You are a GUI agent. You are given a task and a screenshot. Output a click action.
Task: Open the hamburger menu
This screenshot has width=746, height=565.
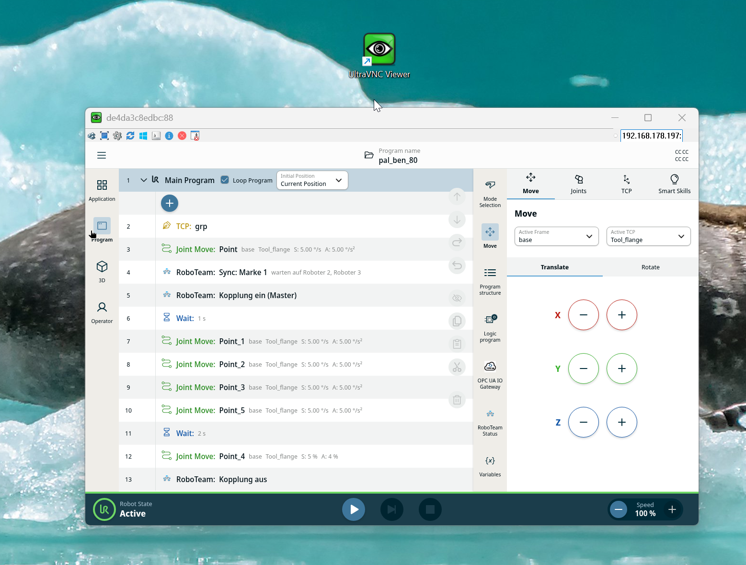tap(102, 155)
